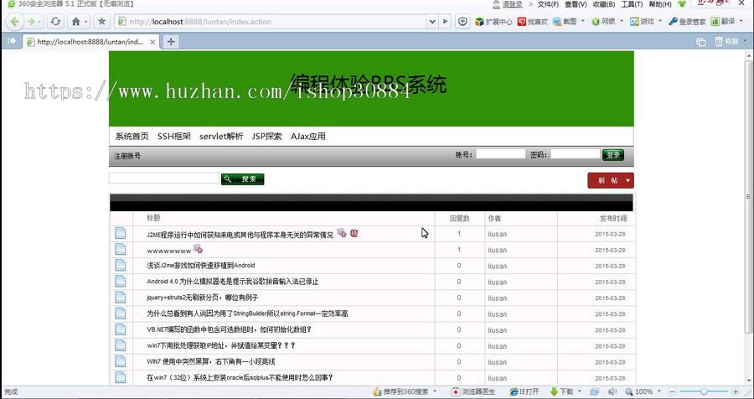The image size is (754, 399).
Task: Open the 查看(V) menu
Action: (576, 4)
